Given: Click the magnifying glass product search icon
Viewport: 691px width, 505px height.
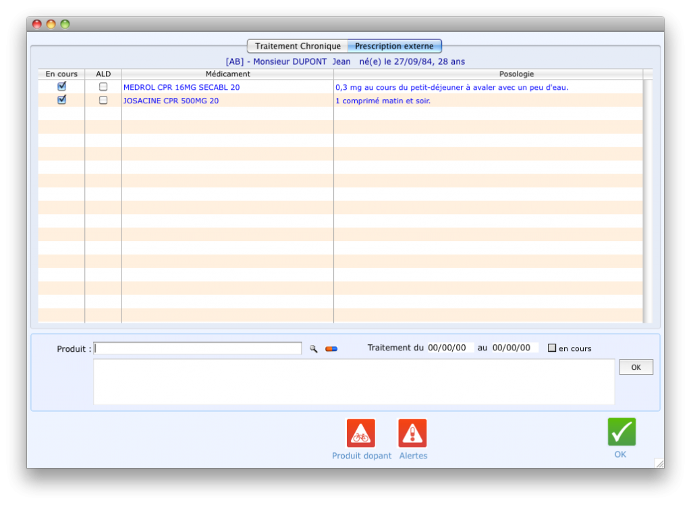Looking at the screenshot, I should pos(313,349).
